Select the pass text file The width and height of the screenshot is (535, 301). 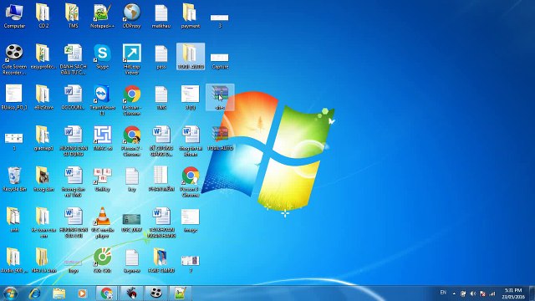(x=161, y=57)
